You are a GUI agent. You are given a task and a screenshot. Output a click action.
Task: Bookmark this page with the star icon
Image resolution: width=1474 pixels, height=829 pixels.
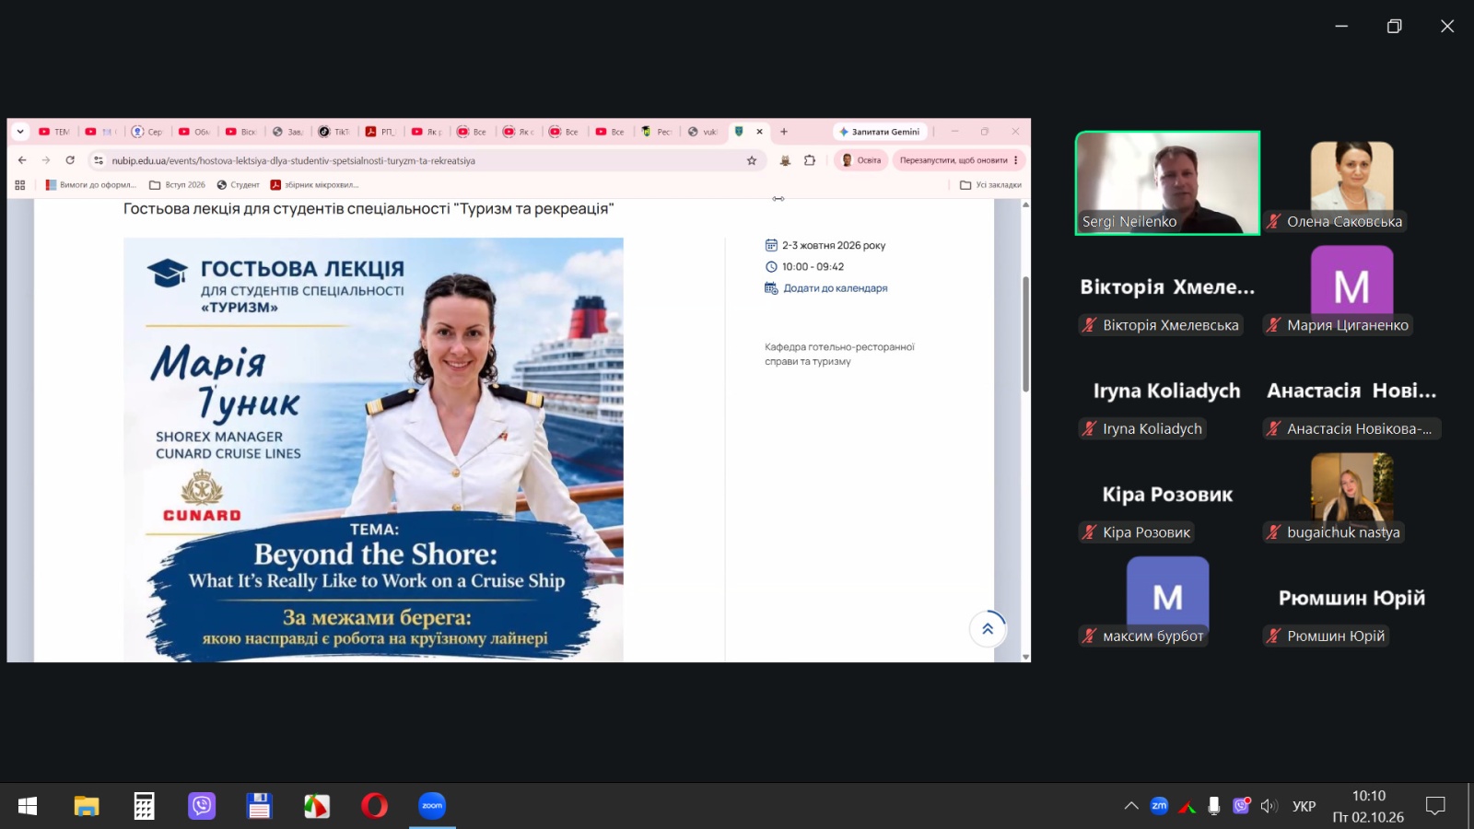(x=752, y=160)
